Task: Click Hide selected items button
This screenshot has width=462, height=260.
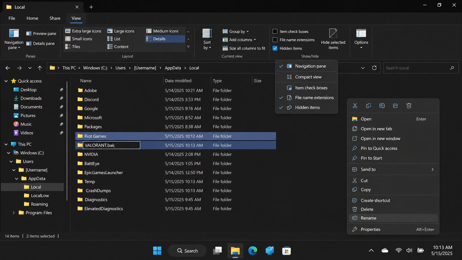Action: 333,39
